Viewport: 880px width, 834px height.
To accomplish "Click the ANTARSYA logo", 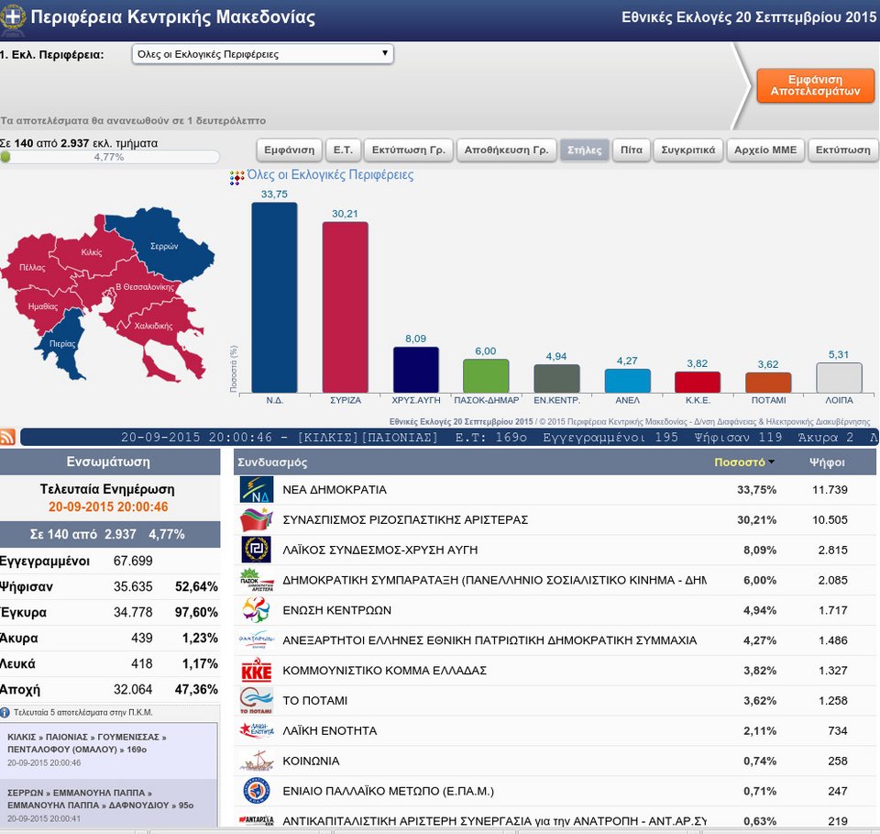I will click(x=257, y=820).
